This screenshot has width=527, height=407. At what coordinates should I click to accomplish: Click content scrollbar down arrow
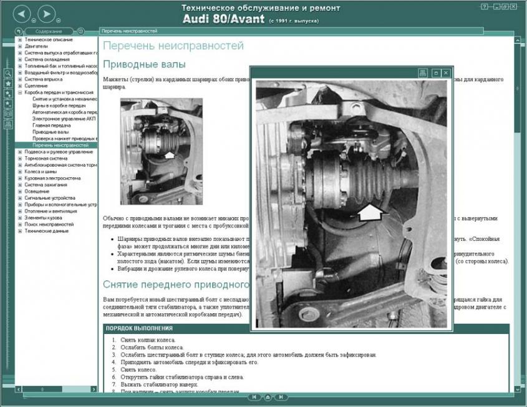pos(518,389)
